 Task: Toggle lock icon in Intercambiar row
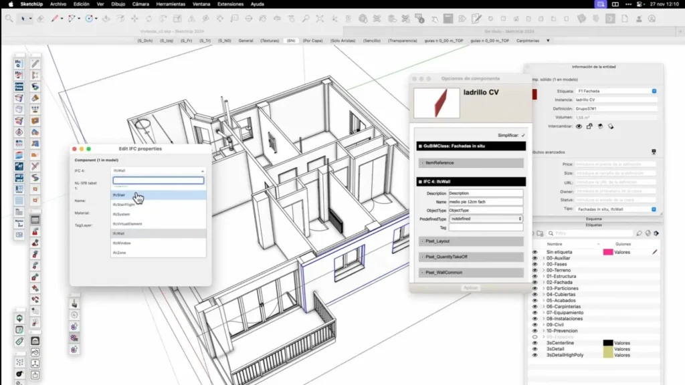[589, 126]
